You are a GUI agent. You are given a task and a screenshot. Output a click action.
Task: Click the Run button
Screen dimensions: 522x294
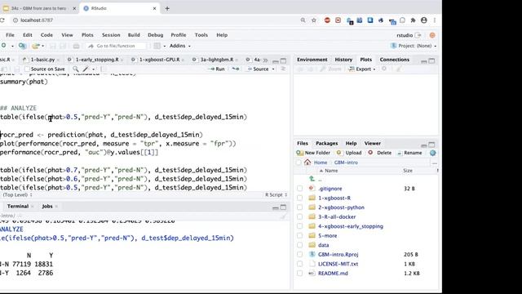217,69
